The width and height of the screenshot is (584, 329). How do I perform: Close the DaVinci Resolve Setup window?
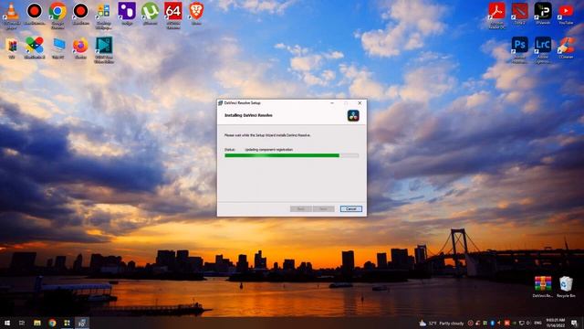pyautogui.click(x=360, y=103)
